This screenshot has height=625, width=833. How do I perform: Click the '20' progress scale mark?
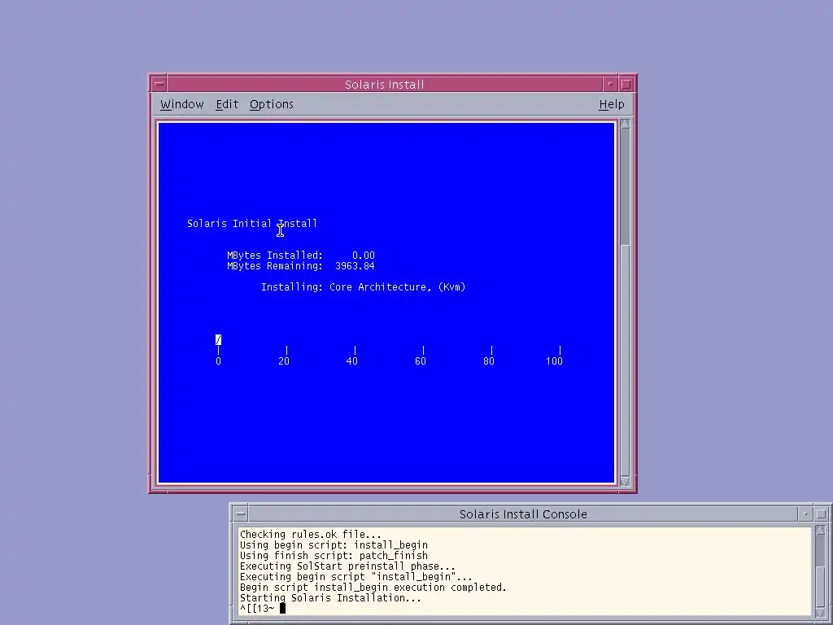click(x=284, y=361)
